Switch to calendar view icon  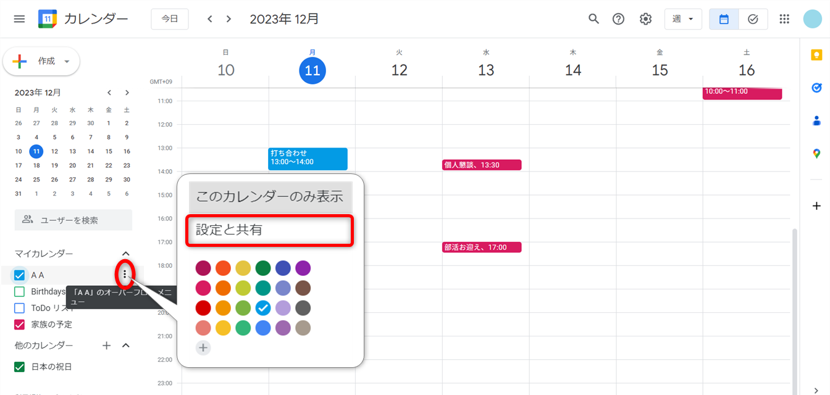coord(724,19)
